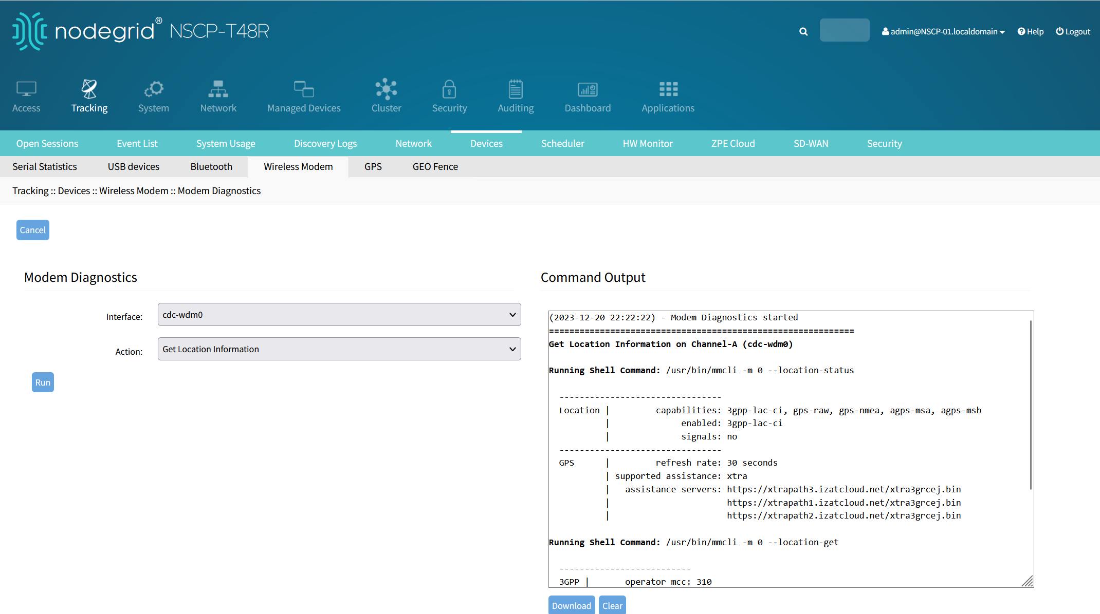Screen dimensions: 1100x614
Task: Click the xtrapath2.izatcloud.net URL line
Action: pyautogui.click(x=844, y=516)
